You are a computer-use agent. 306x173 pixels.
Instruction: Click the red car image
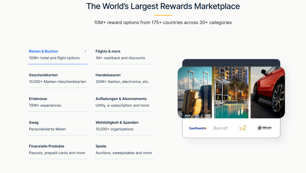[x=267, y=93]
